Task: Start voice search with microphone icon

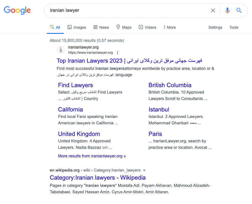Action: (x=227, y=10)
